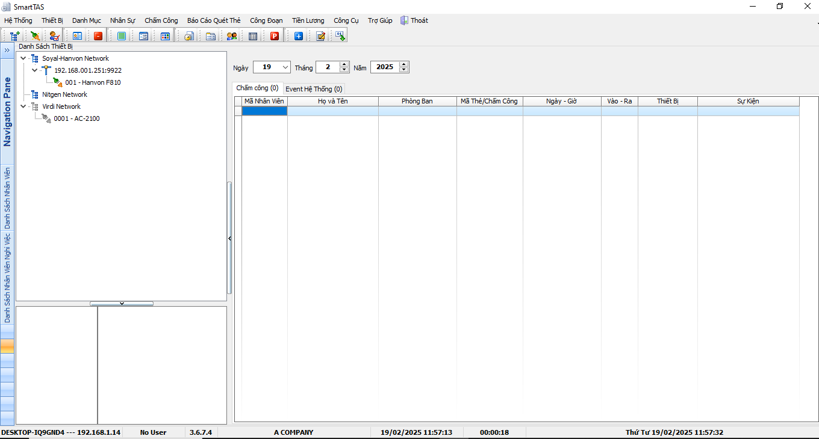Click the Tháng month input field
This screenshot has height=439, width=819.
point(328,67)
